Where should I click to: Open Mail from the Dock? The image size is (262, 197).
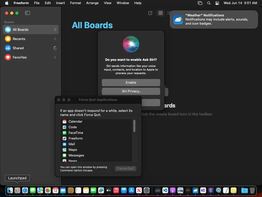[63, 190]
